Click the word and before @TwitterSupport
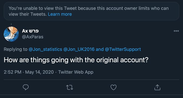Viewport: 183px width, 98px height. (x=100, y=49)
